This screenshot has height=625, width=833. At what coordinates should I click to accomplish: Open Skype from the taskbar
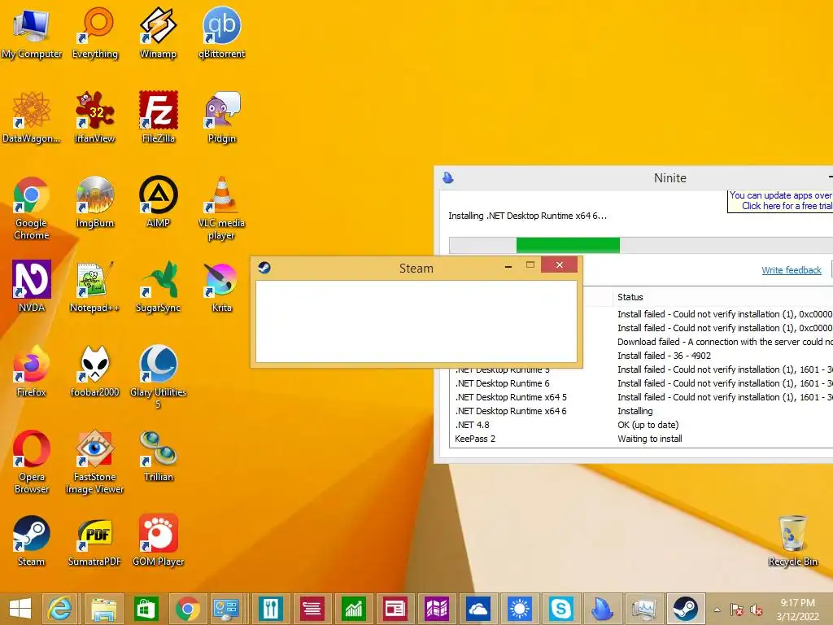pyautogui.click(x=561, y=609)
